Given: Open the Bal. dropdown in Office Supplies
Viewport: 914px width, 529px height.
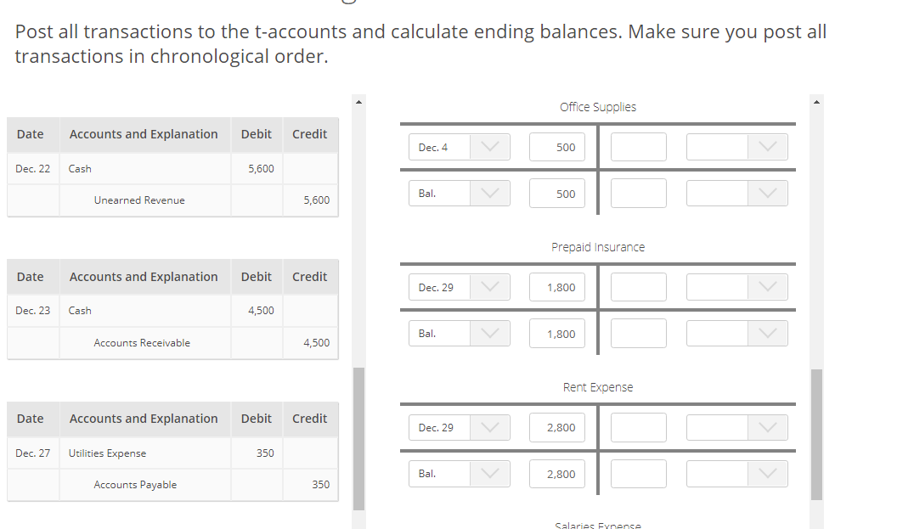Looking at the screenshot, I should [459, 193].
